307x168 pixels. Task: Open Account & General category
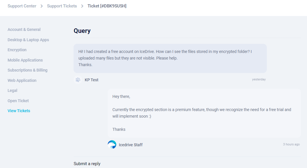pyautogui.click(x=24, y=29)
